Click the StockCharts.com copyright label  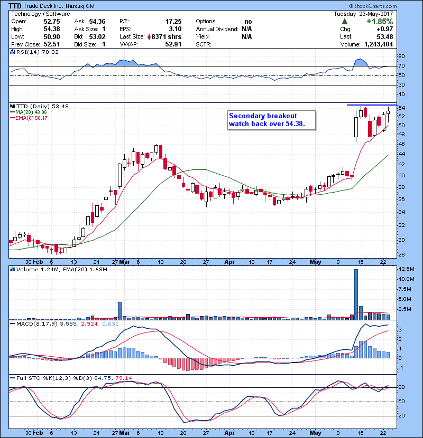click(x=373, y=6)
